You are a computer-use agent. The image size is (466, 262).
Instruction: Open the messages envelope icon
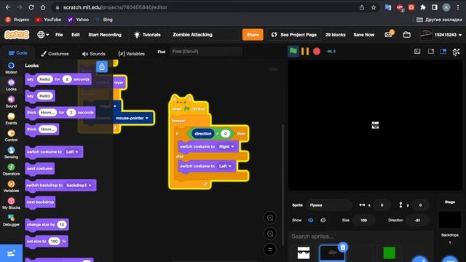point(388,34)
